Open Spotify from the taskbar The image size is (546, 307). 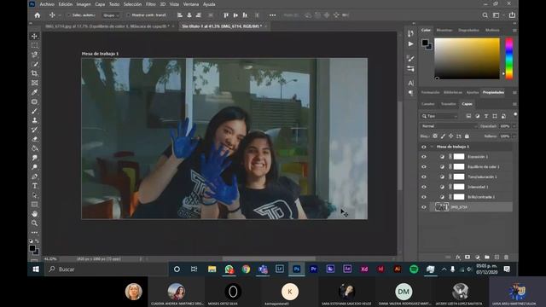414,269
